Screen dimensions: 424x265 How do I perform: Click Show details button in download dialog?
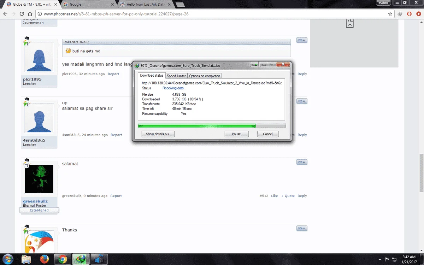[158, 134]
